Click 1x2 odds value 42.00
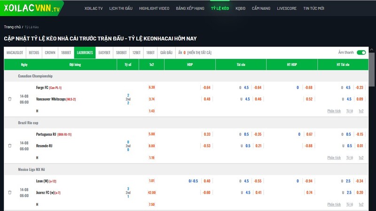376x211 pixels. [x=152, y=193]
